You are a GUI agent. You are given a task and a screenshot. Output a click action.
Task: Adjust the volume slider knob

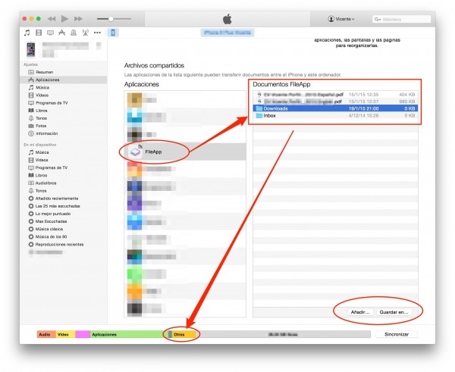point(111,19)
